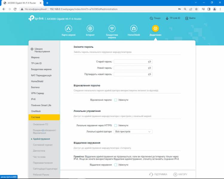
Task: Click the tp-link logo
Action: pyautogui.click(x=36, y=18)
